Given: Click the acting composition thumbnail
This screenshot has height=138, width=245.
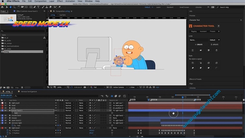Looking at the screenshot, I should (8, 19).
